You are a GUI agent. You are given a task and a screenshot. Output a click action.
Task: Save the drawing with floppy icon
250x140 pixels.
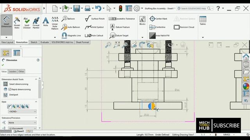(x=77, y=9)
